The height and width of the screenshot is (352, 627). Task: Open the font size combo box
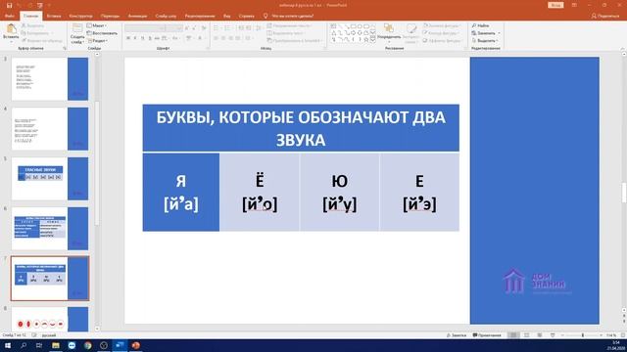(x=174, y=28)
